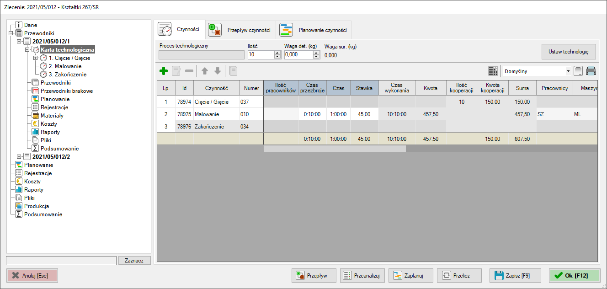Image resolution: width=607 pixels, height=289 pixels.
Task: Select the table cell with Id 78975
Action: (184, 114)
